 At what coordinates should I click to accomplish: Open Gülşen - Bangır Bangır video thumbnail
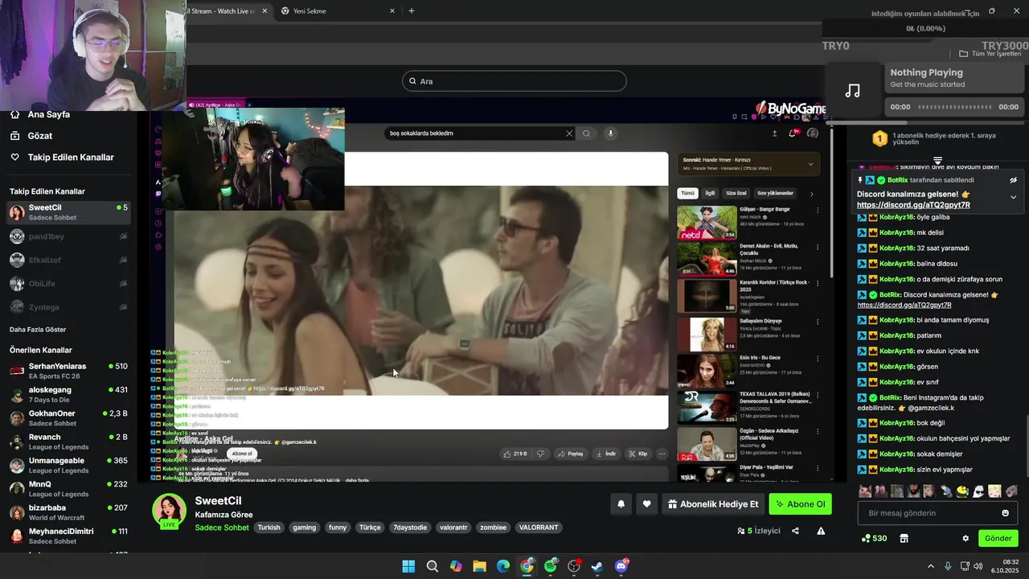(x=707, y=223)
